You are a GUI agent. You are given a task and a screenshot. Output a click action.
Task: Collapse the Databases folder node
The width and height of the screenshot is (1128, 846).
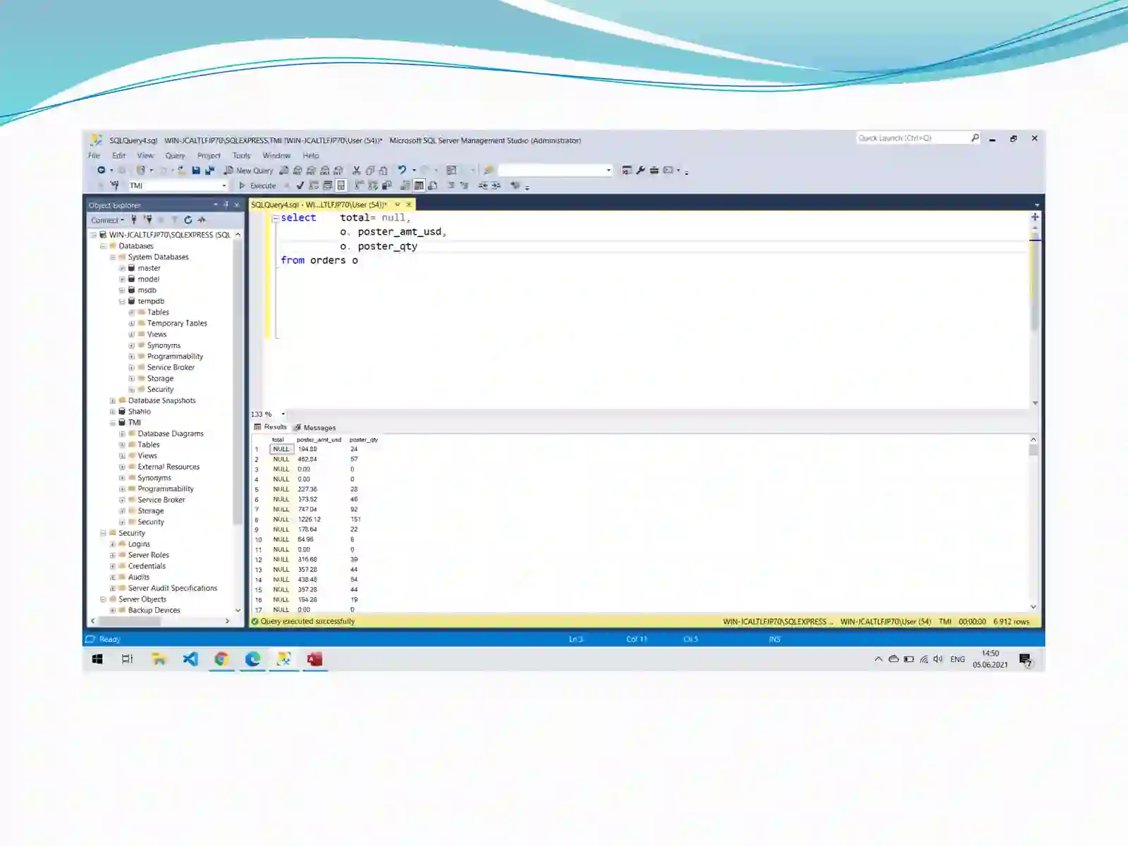coord(103,247)
